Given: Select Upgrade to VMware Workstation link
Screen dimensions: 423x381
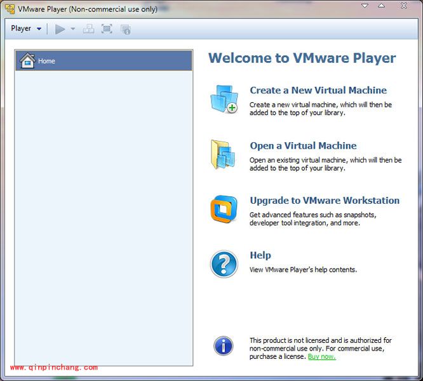Looking at the screenshot, I should (x=325, y=201).
